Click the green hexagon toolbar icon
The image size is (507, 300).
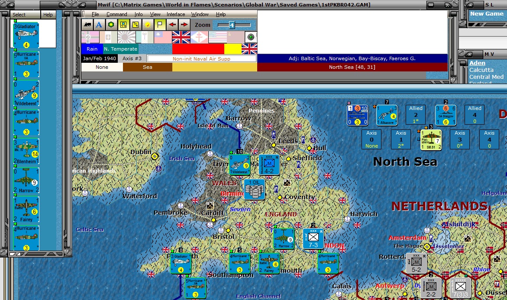tap(111, 25)
